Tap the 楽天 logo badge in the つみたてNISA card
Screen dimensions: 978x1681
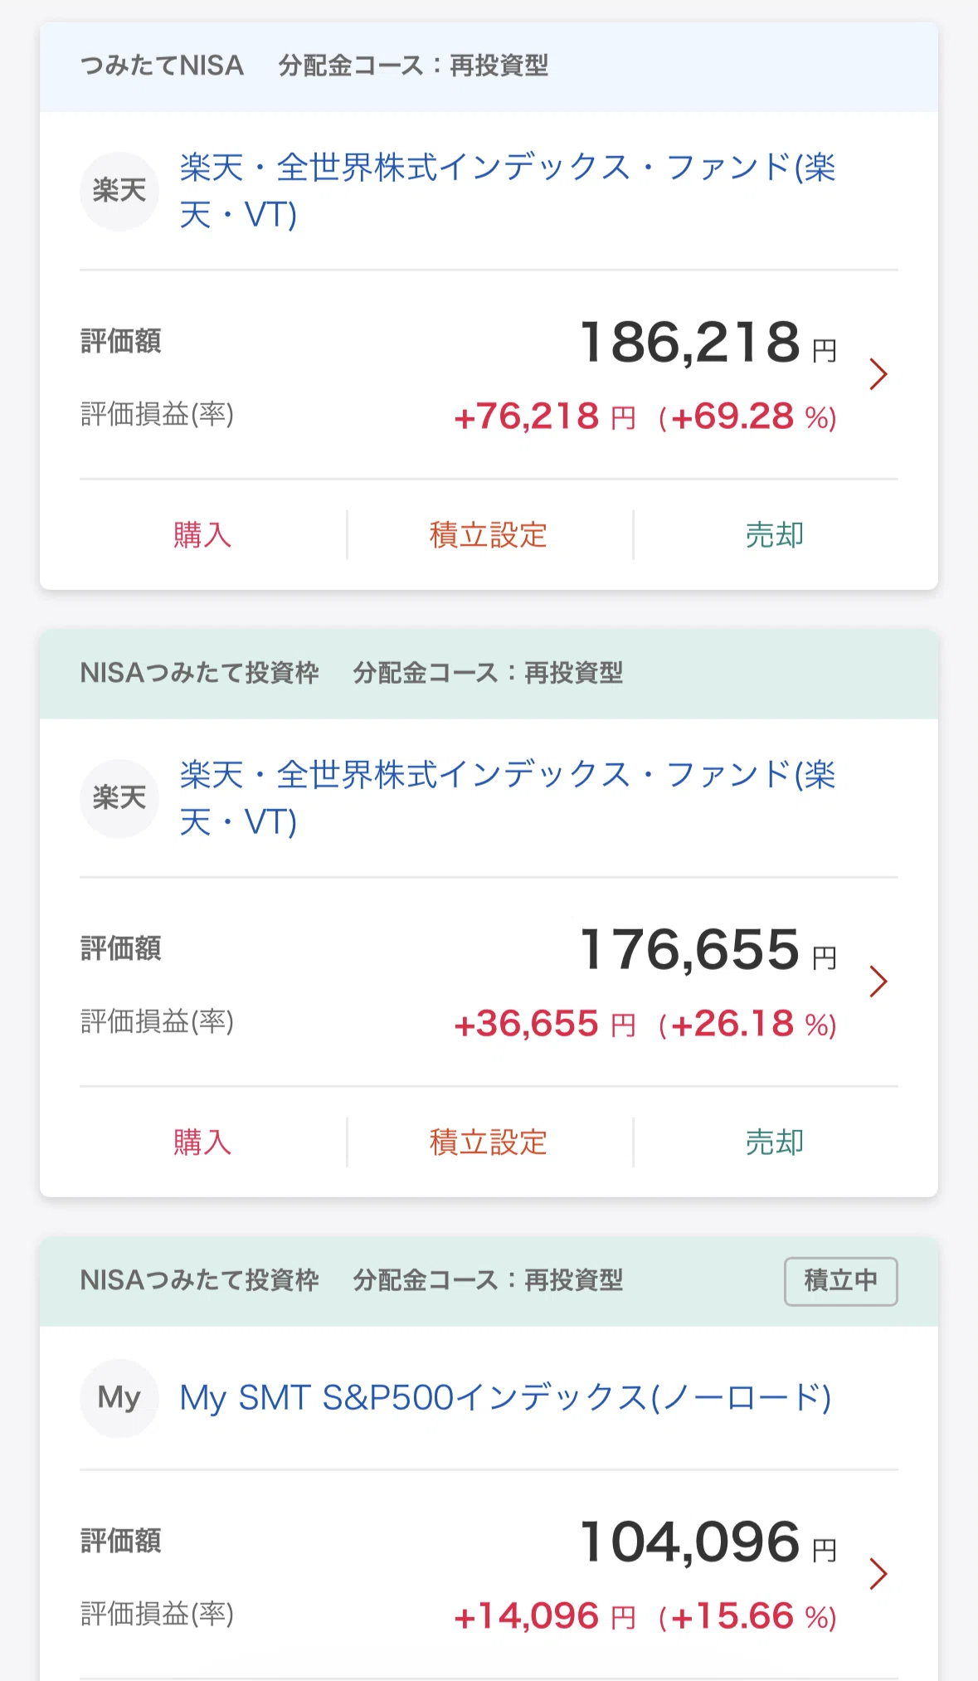click(x=119, y=191)
